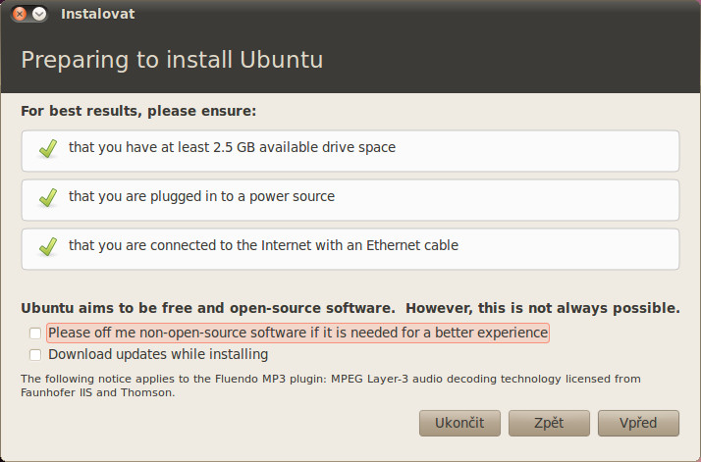The image size is (701, 462).
Task: Click the Preparing to install Ubuntu heading
Action: 172,60
